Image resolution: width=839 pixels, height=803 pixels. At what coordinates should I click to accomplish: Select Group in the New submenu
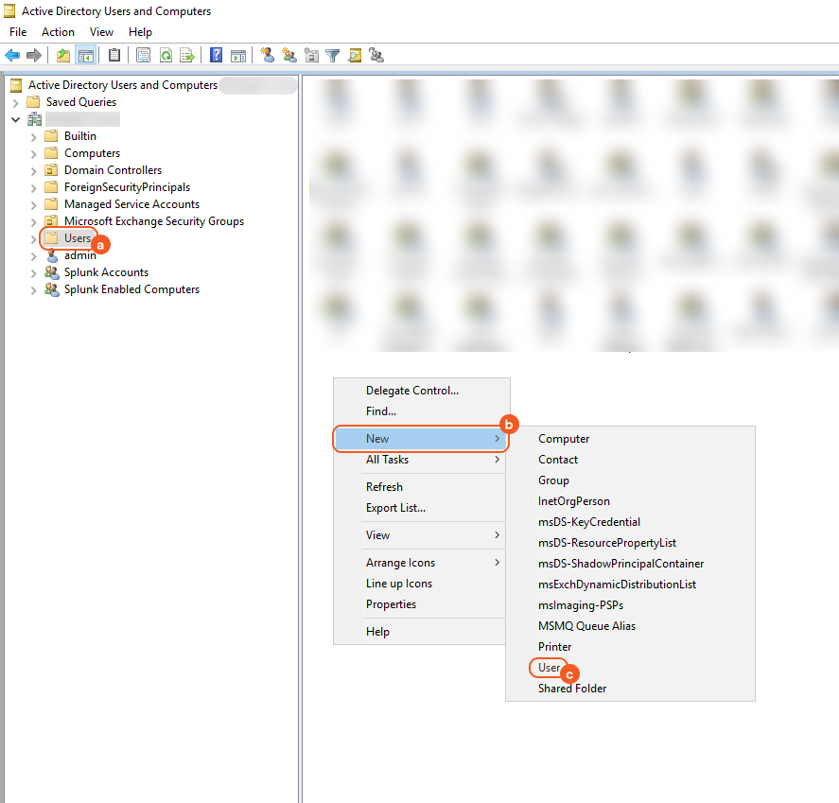(553, 480)
